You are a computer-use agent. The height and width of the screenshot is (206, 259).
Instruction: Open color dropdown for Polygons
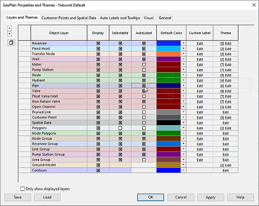(x=183, y=128)
